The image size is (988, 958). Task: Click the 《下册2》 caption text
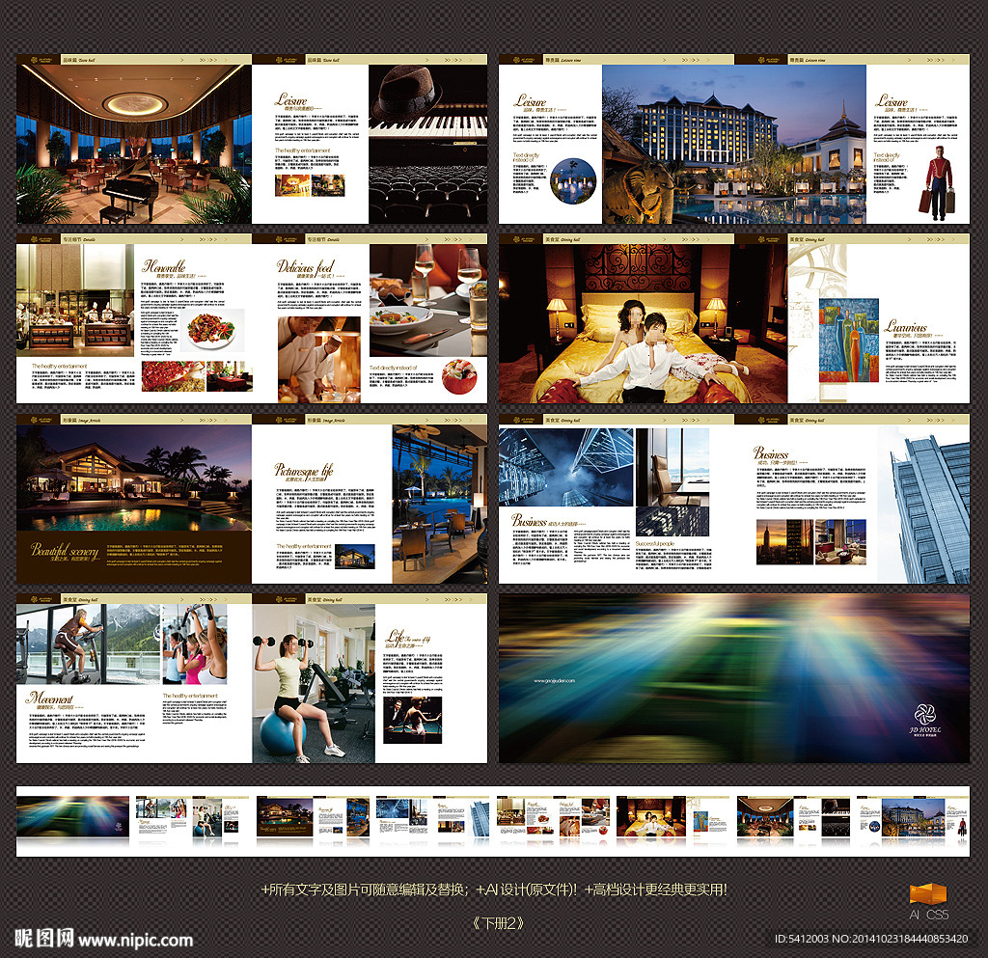[x=499, y=923]
